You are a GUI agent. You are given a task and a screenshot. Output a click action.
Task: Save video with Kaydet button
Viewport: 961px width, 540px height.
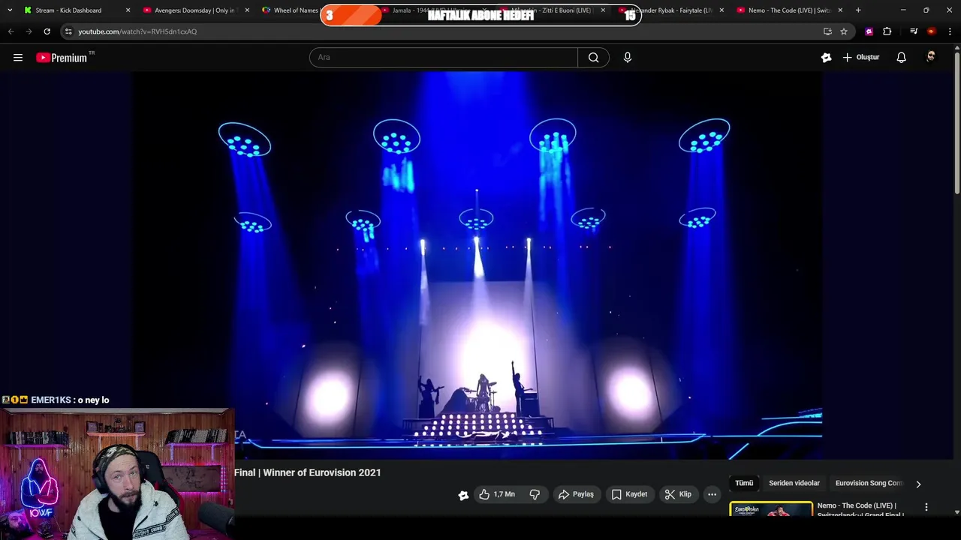point(629,494)
